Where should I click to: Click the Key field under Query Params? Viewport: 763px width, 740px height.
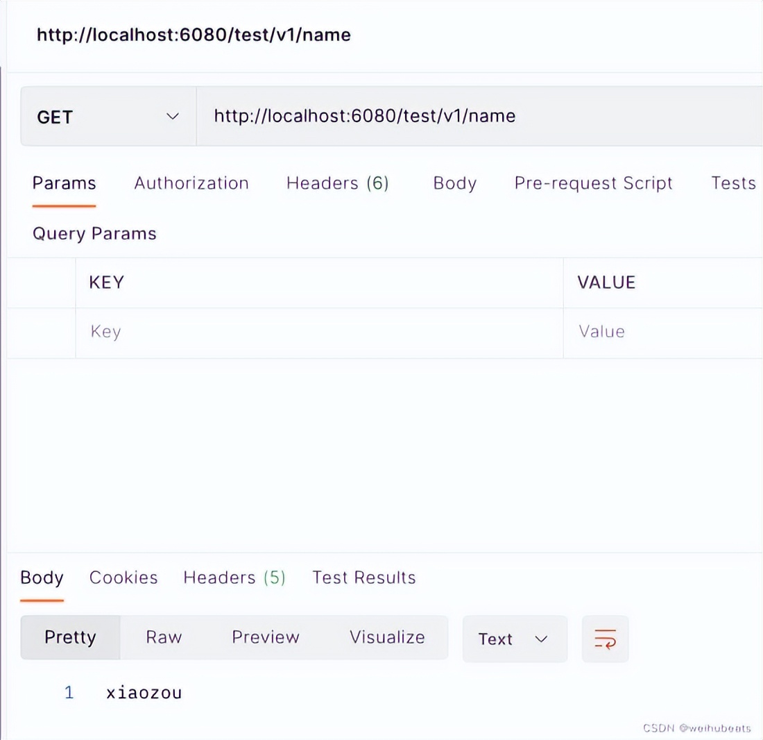(x=208, y=332)
